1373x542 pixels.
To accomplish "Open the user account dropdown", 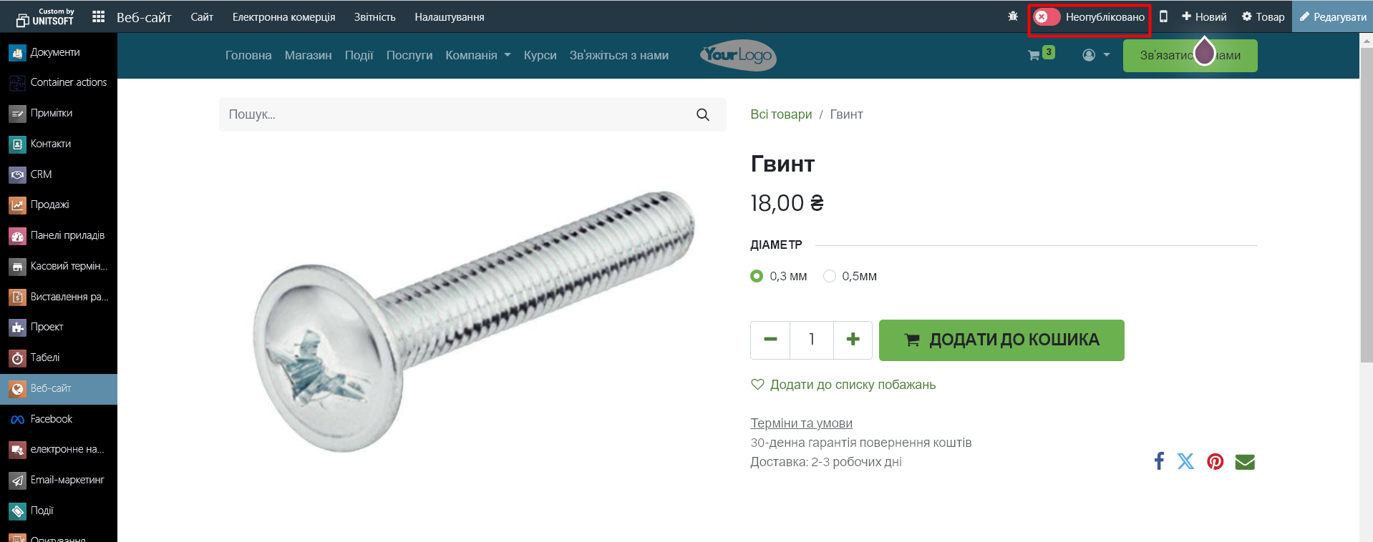I will pos(1096,55).
